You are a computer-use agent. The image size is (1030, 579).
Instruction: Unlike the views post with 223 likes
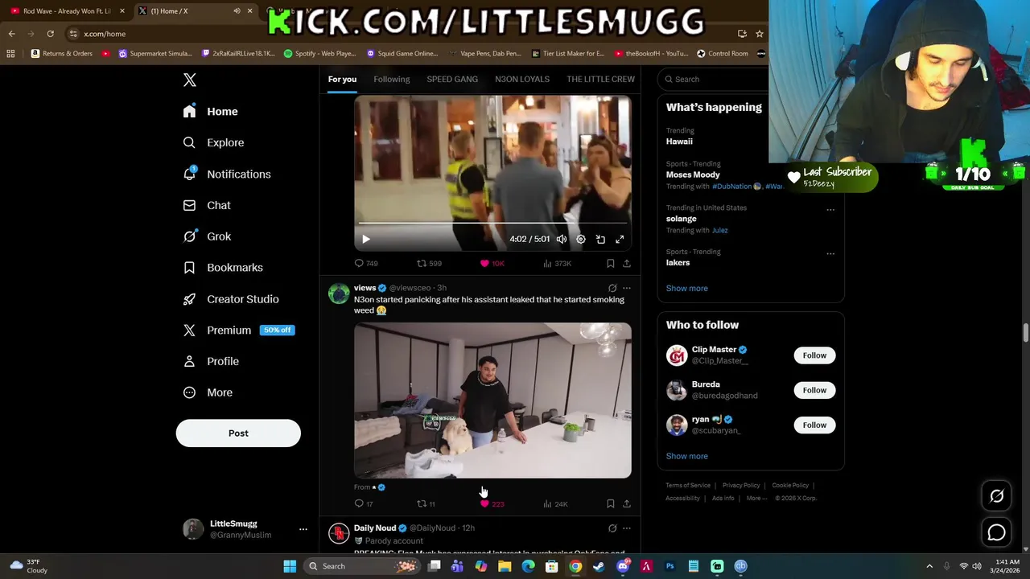[x=492, y=503]
